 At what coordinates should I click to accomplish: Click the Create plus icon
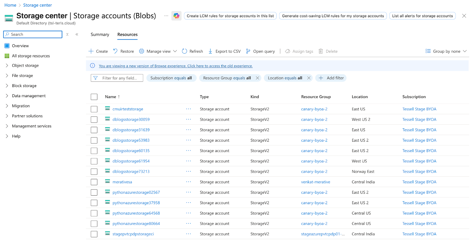tap(91, 51)
